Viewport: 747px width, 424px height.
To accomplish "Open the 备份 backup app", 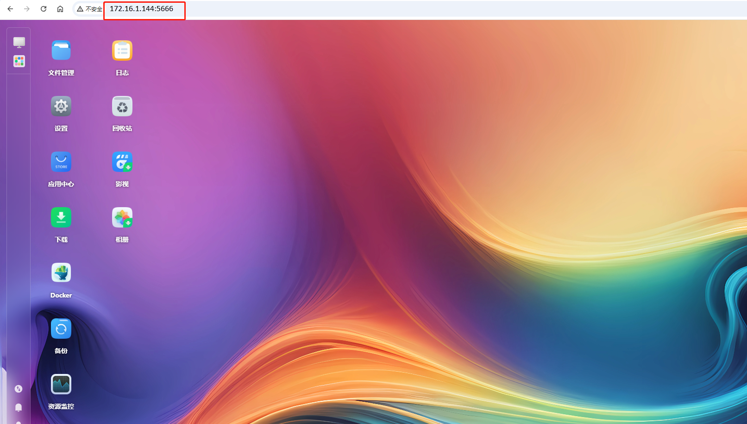I will click(x=61, y=329).
